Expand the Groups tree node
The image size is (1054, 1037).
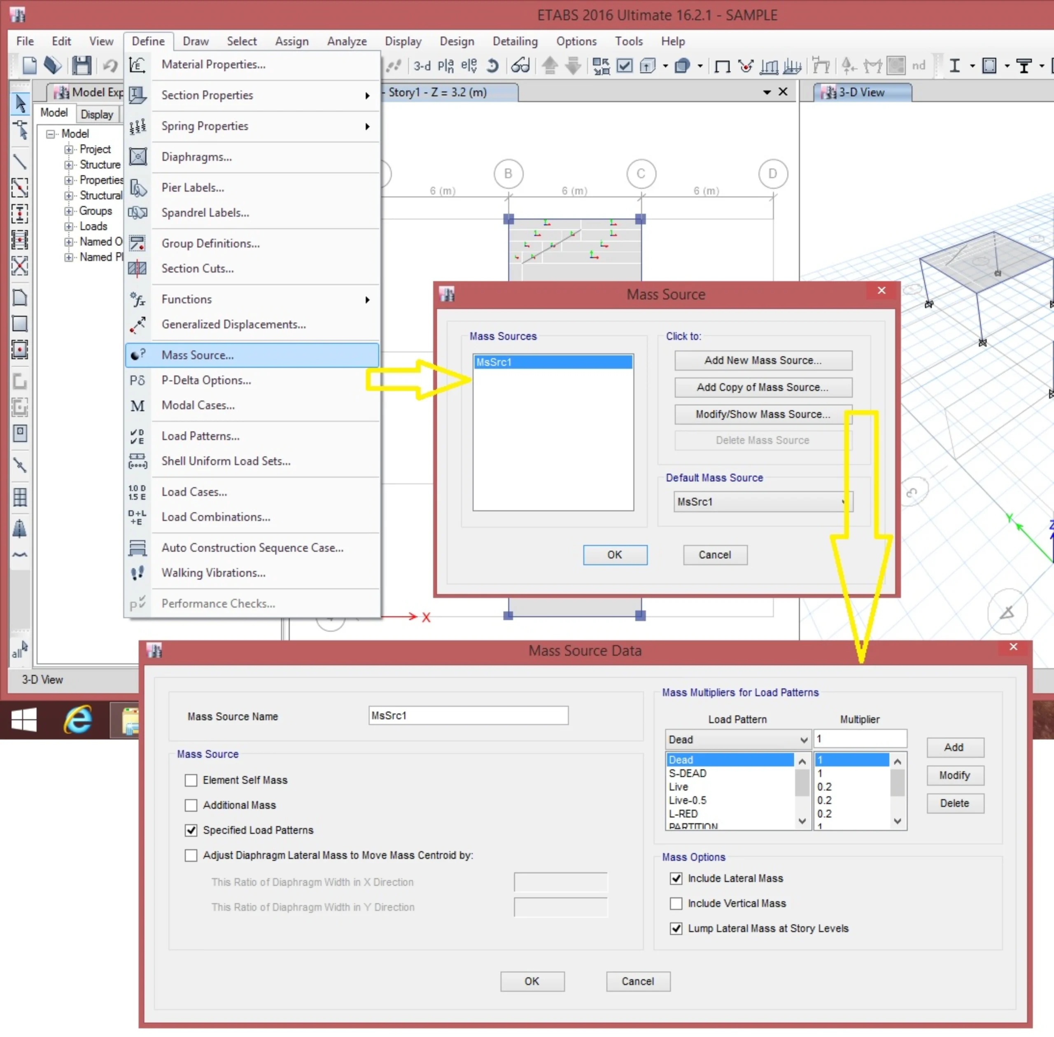[69, 211]
